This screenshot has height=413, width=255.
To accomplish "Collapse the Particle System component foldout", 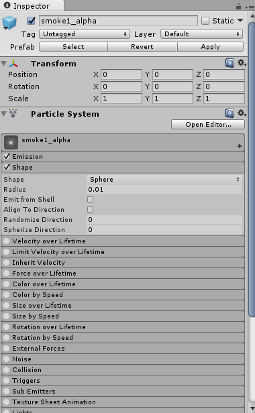I will 4,114.
